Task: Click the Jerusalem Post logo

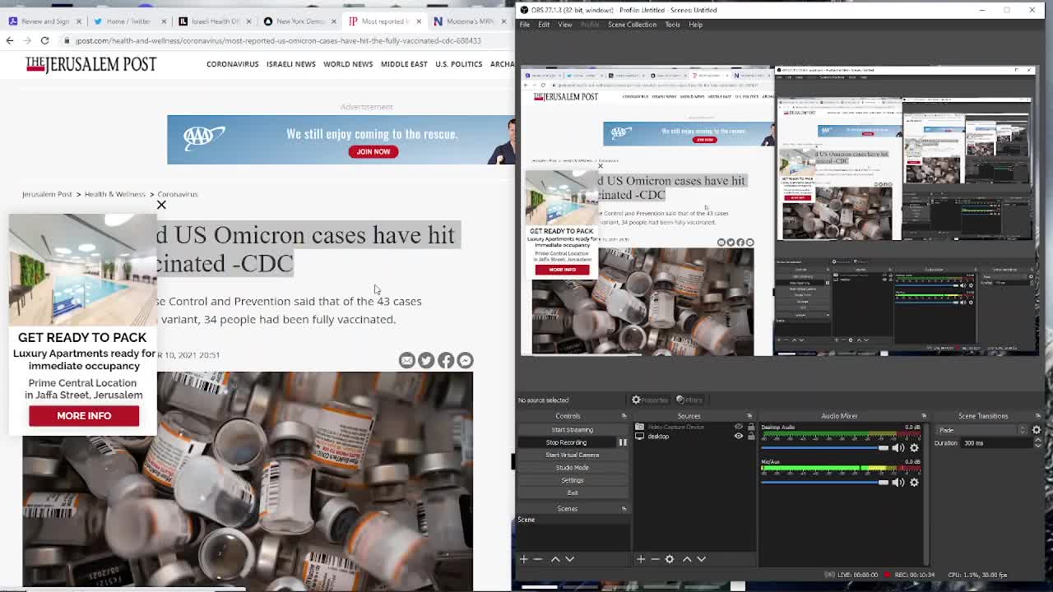Action: (90, 64)
